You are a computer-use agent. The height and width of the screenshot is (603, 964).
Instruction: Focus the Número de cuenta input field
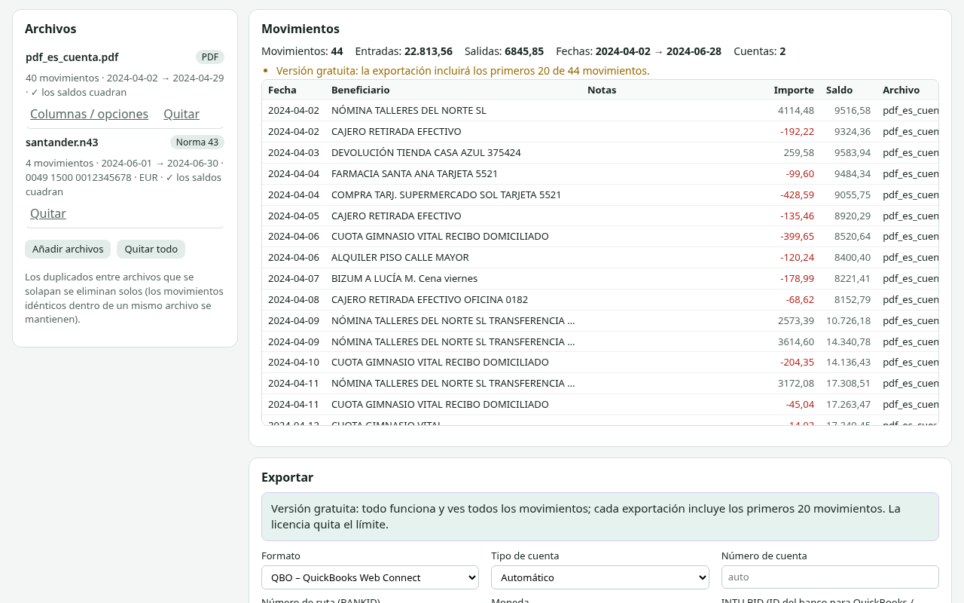tap(830, 577)
